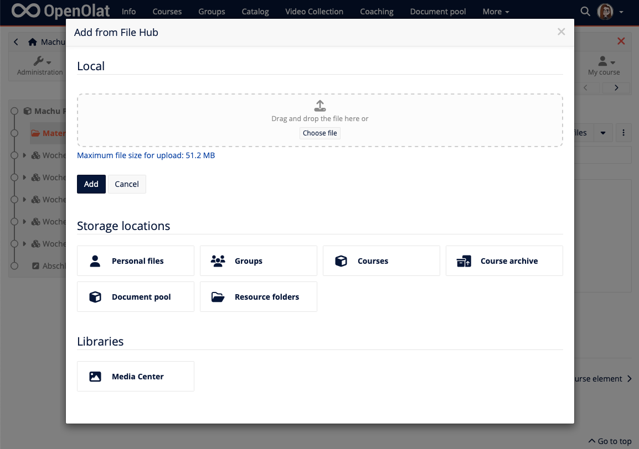Click the OpenOlat logo
Screen dimensions: 639x449
pyautogui.click(x=60, y=11)
